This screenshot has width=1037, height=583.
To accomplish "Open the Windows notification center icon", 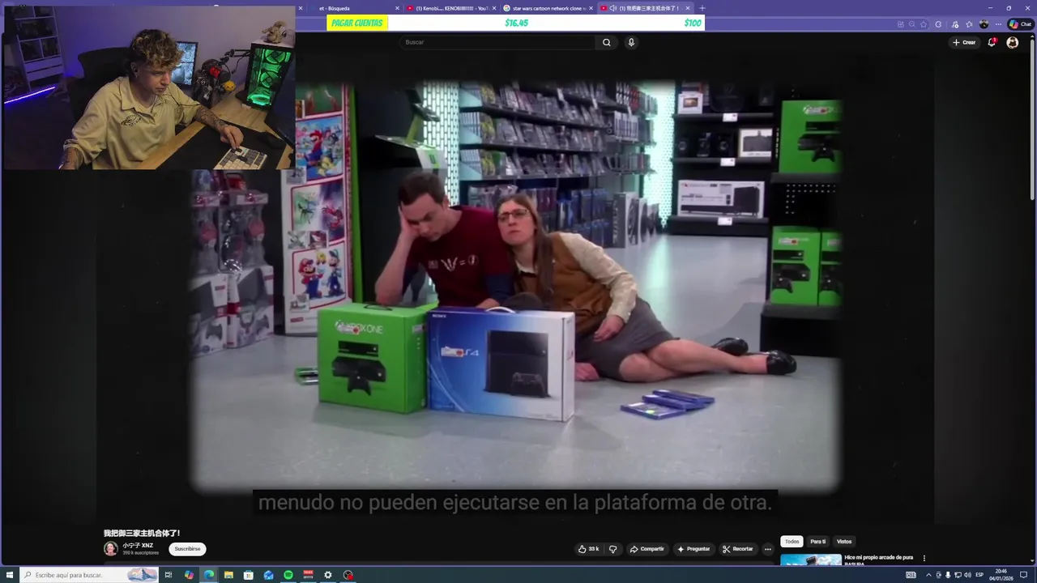I will point(1024,575).
